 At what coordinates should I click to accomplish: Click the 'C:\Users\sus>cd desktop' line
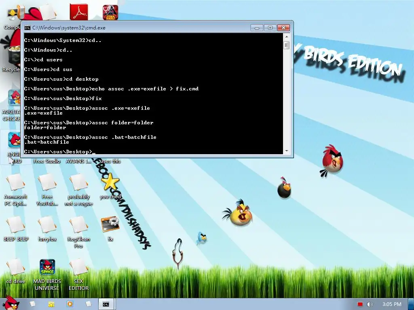coord(61,79)
